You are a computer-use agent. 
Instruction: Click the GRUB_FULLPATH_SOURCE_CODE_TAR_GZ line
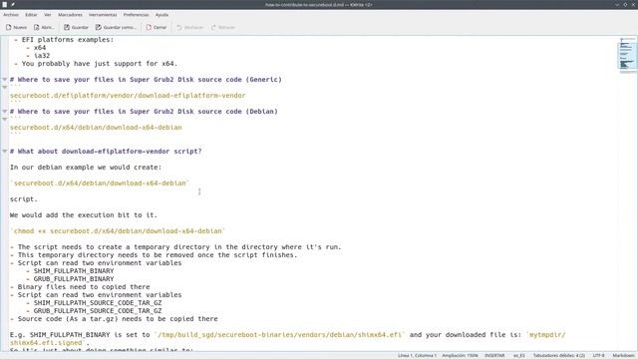[94, 310]
